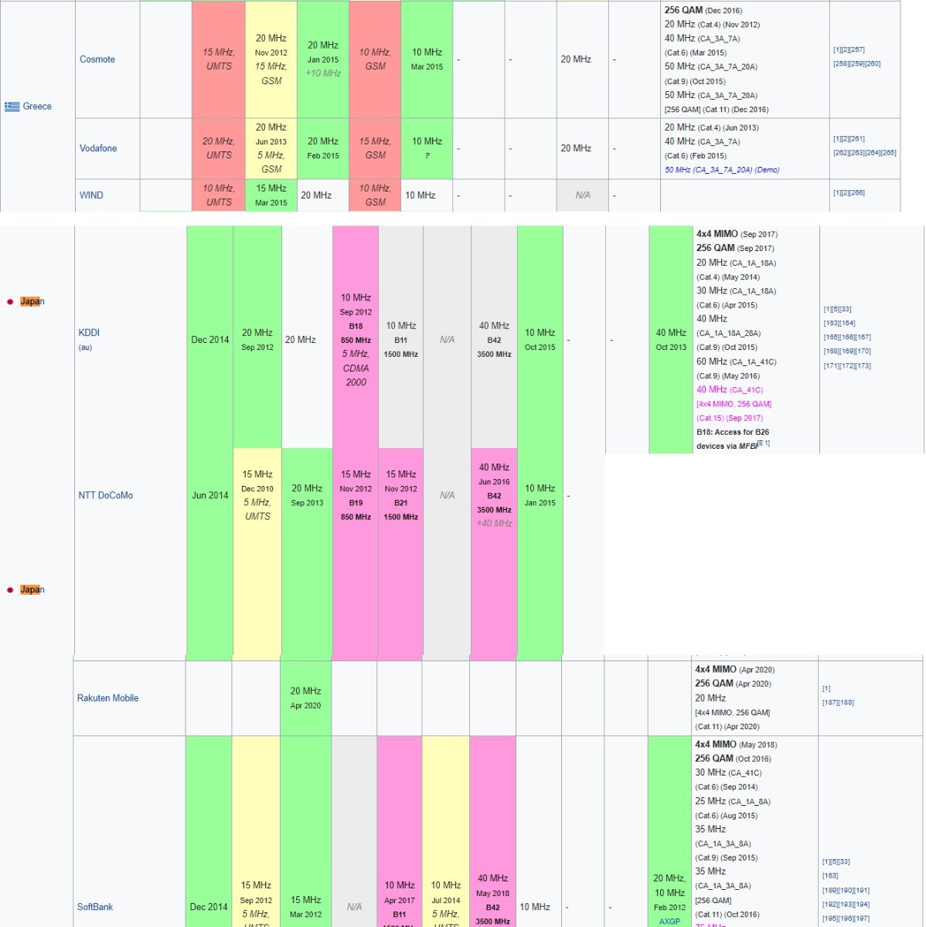Viewport: 926px width, 927px height.
Task: Follow reference [163] in the KDDI row
Action: tap(832, 324)
